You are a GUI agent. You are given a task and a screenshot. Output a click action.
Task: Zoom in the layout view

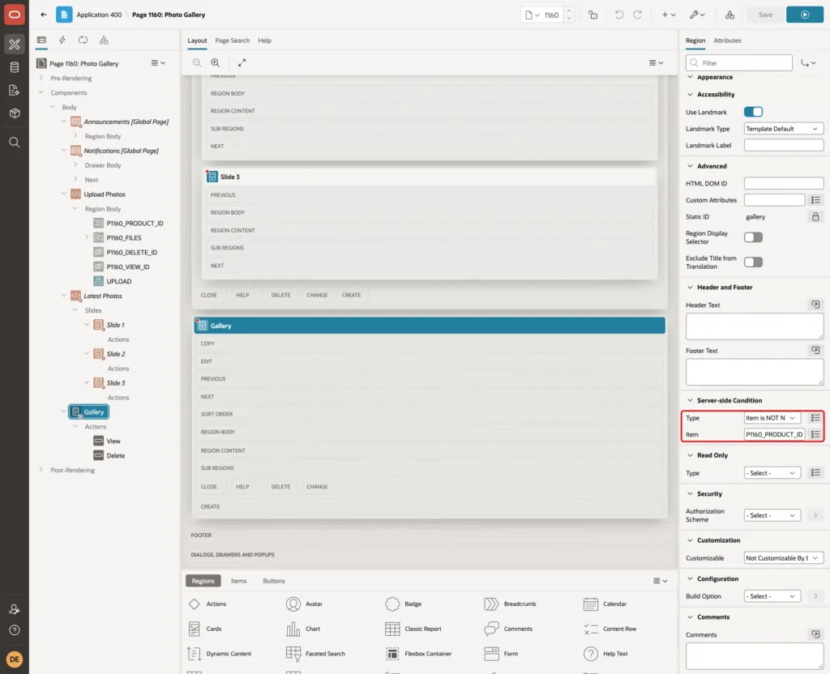(216, 62)
